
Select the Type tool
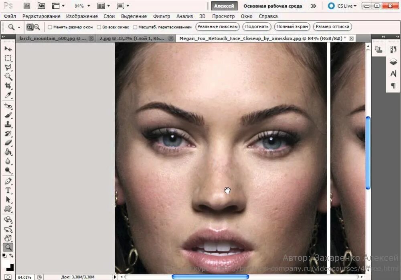[8, 190]
